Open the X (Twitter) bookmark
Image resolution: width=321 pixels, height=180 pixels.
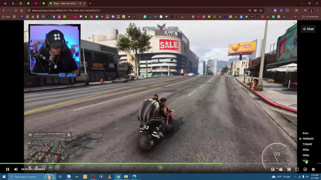pyautogui.click(x=48, y=17)
